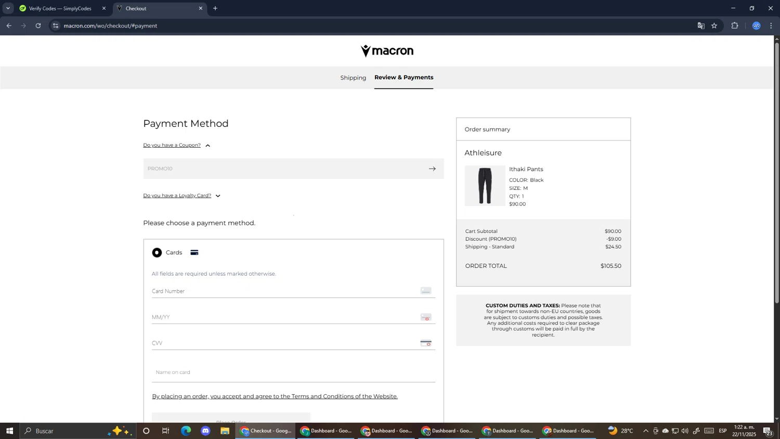Show hidden system tray icons
The image size is (780, 439).
(646, 431)
